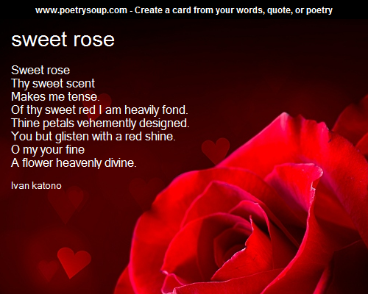Click the line 'Thy sweet scent'
The image size is (368, 294).
[x=53, y=83]
